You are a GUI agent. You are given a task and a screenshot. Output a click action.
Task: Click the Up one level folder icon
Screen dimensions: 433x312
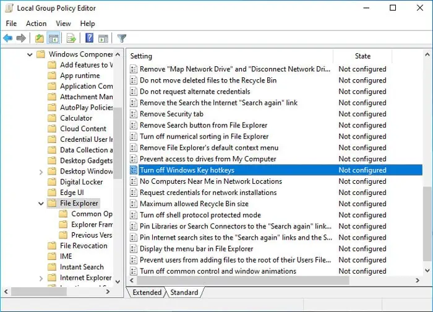pyautogui.click(x=40, y=38)
